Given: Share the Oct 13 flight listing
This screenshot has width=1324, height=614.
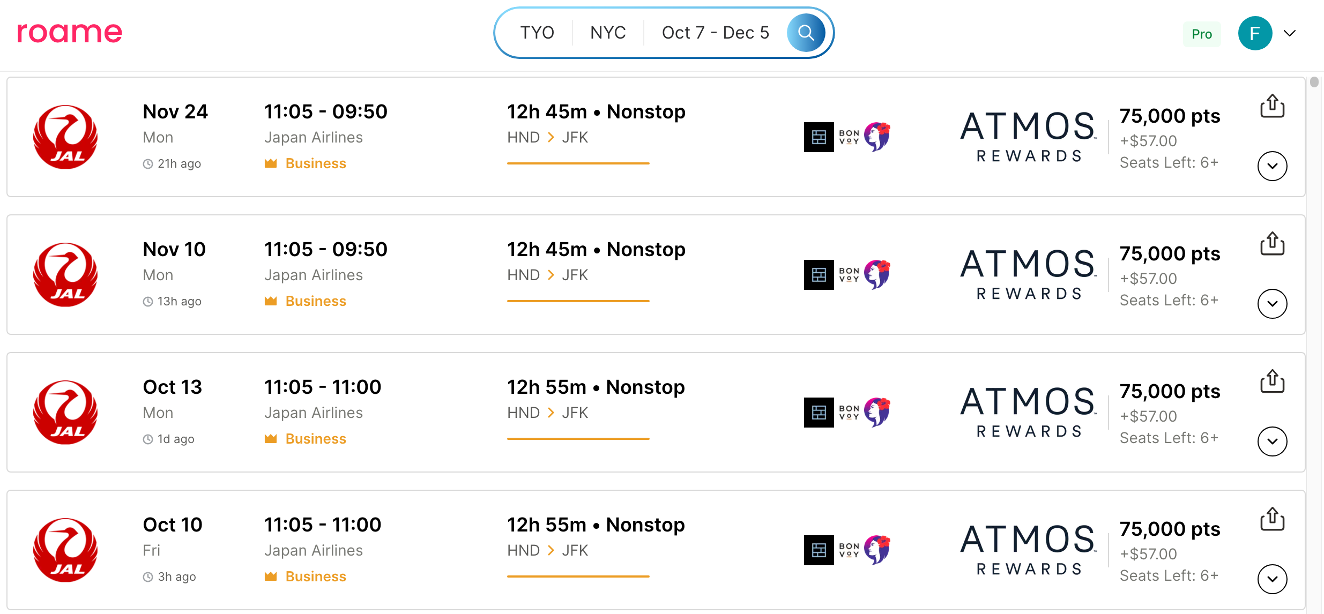Looking at the screenshot, I should [x=1272, y=381].
